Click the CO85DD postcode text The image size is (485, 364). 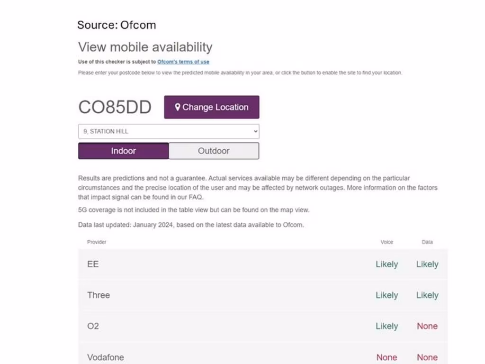point(115,107)
